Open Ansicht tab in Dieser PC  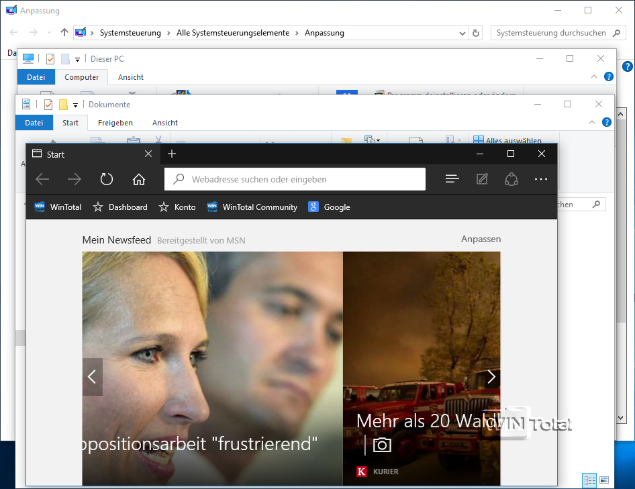[x=131, y=77]
